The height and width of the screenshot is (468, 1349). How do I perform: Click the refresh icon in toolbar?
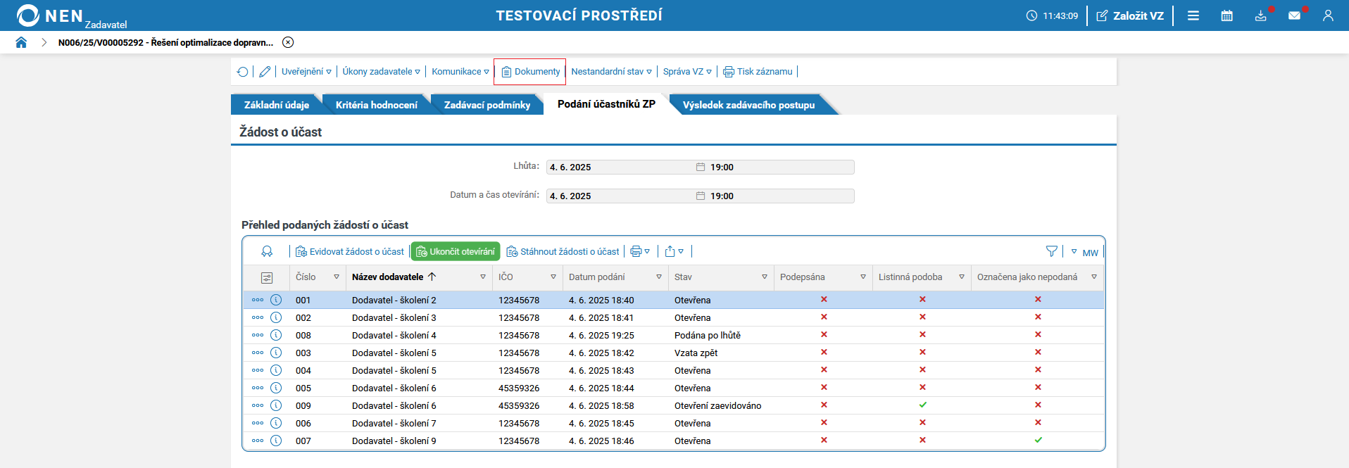pos(243,72)
